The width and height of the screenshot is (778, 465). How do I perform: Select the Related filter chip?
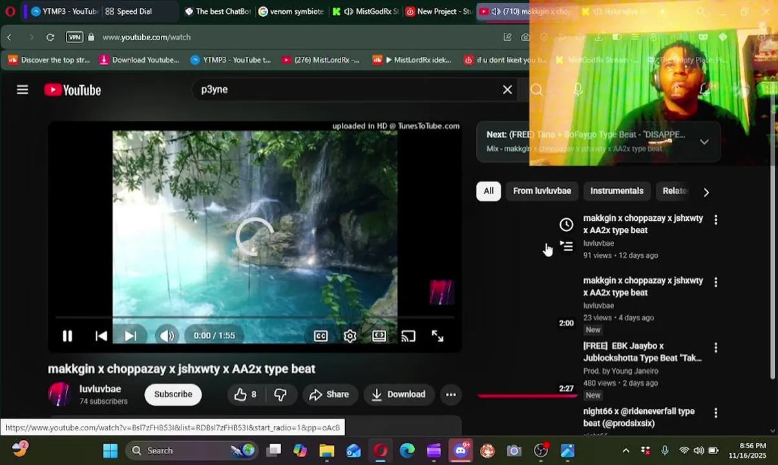[675, 191]
